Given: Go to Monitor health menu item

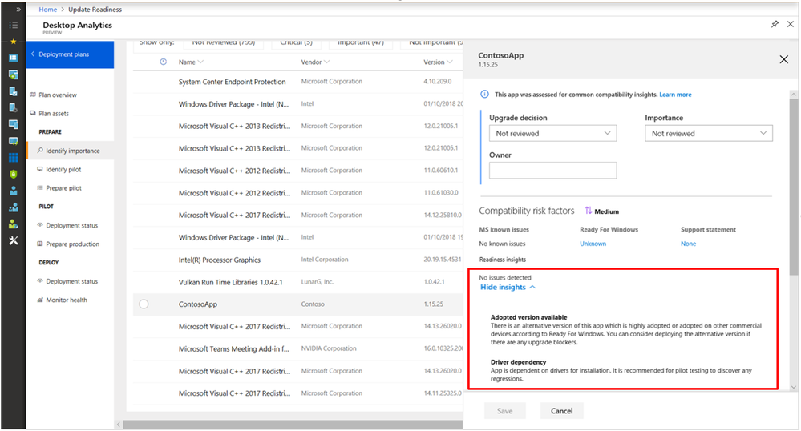Looking at the screenshot, I should coord(67,300).
